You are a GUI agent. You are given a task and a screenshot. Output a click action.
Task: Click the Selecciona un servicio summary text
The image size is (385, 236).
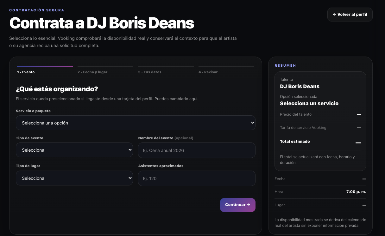[309, 103]
